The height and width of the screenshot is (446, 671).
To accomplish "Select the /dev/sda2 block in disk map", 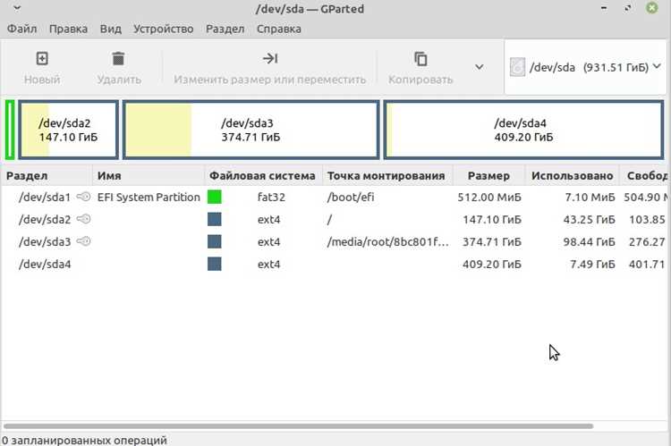I will pyautogui.click(x=69, y=130).
